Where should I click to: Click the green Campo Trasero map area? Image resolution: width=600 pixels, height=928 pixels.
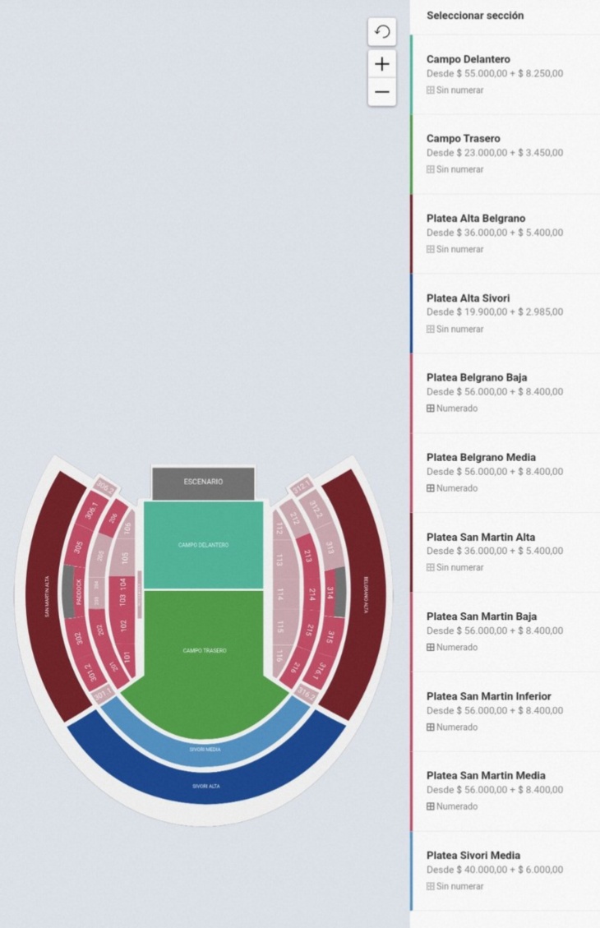pyautogui.click(x=204, y=651)
